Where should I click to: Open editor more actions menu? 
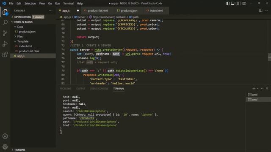click(x=266, y=11)
